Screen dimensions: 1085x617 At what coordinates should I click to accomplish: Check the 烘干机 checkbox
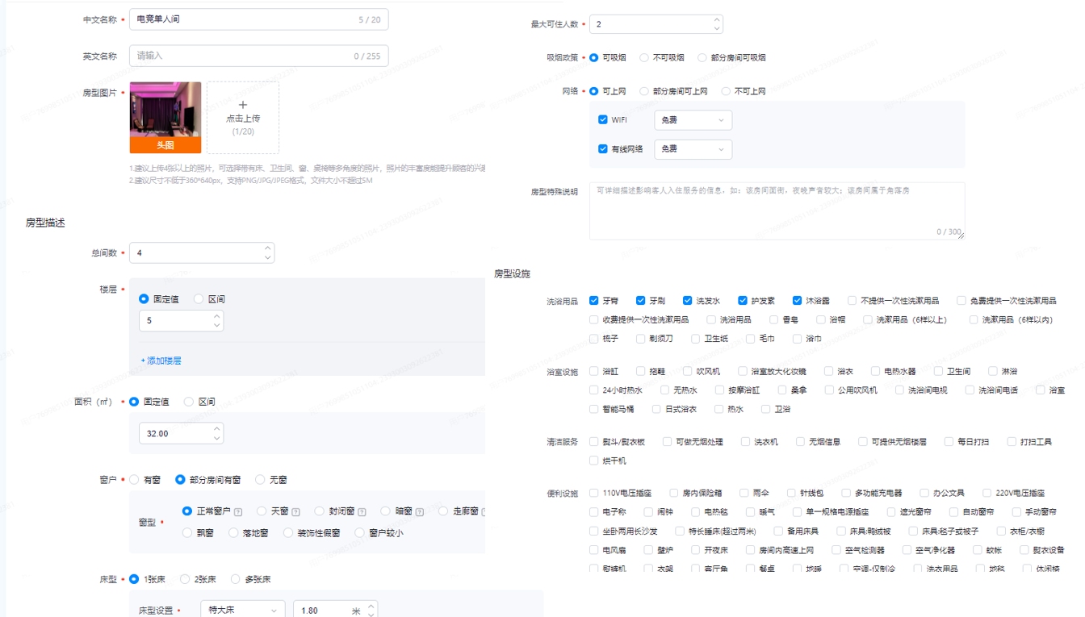point(594,461)
